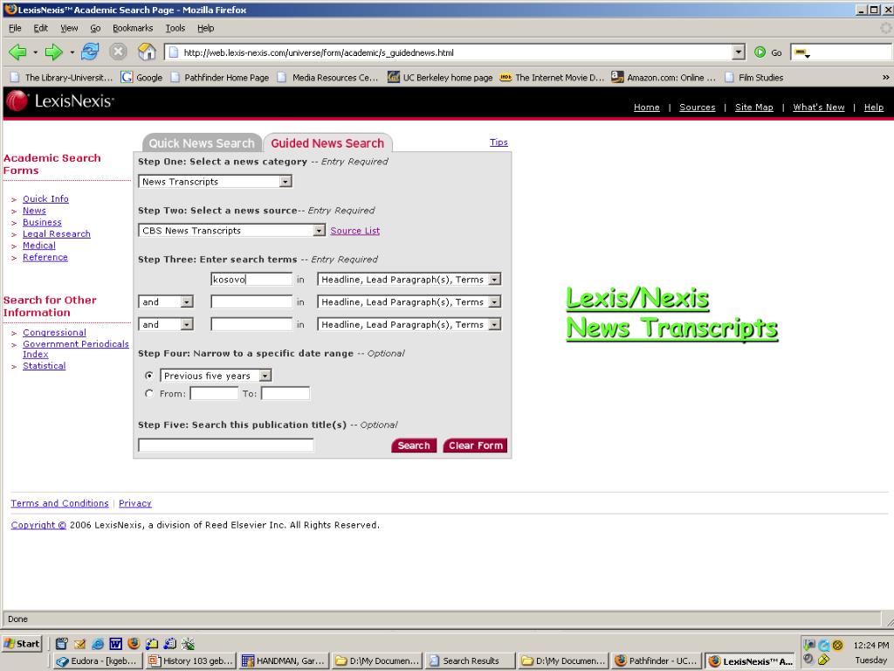Viewport: 894px width, 671px height.
Task: Open the View menu
Action: click(x=69, y=28)
